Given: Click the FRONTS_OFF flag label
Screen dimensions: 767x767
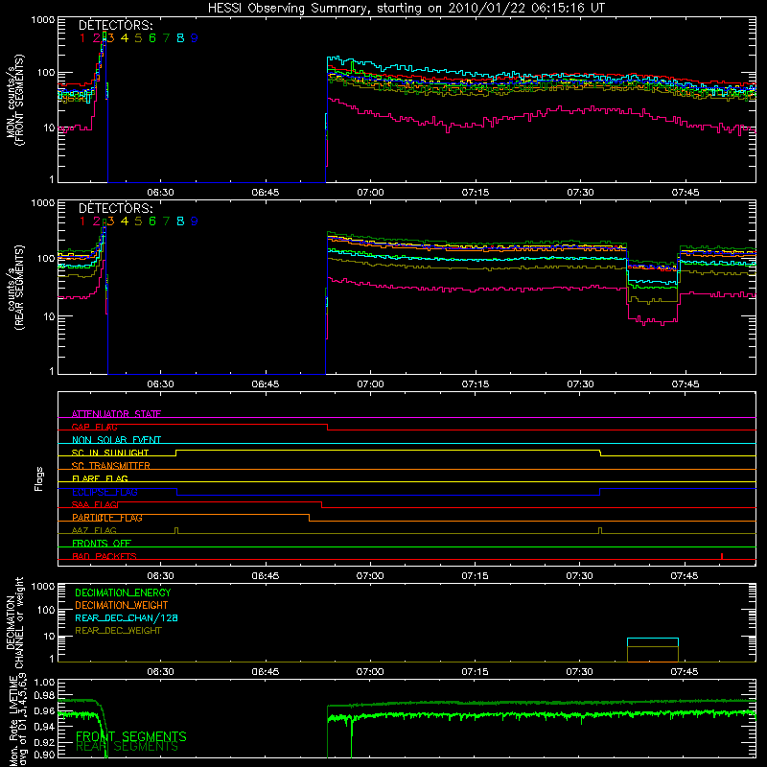Looking at the screenshot, I should [102, 543].
